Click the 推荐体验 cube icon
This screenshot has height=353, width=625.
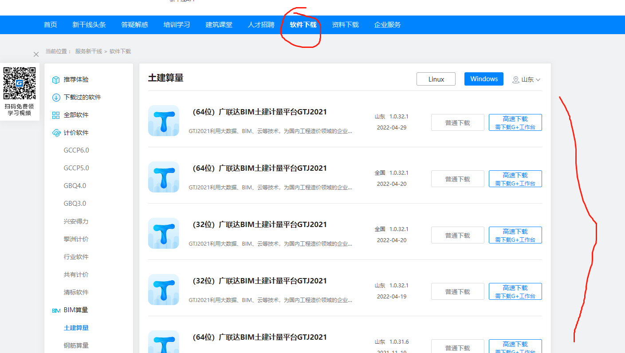(x=56, y=80)
